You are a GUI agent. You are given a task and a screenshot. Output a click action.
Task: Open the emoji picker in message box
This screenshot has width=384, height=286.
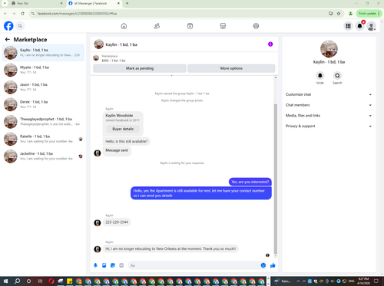coord(263,265)
